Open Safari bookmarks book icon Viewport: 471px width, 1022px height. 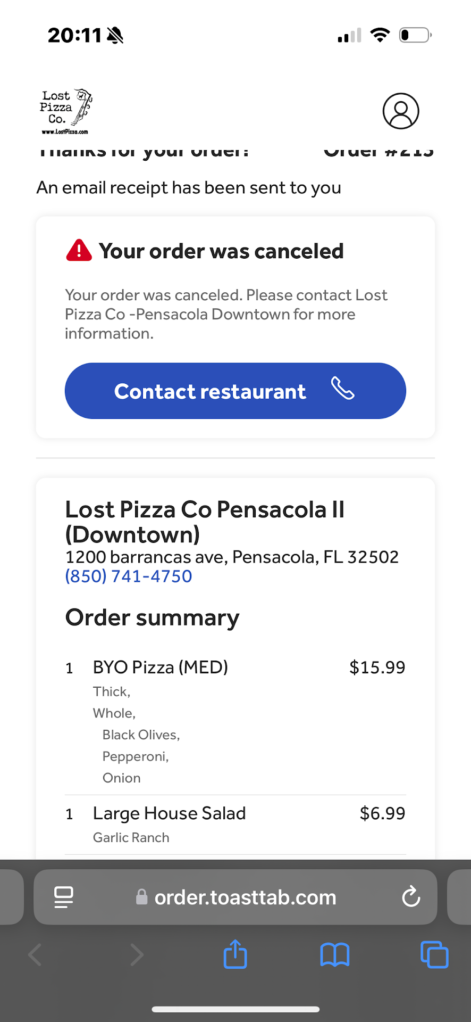click(x=334, y=954)
